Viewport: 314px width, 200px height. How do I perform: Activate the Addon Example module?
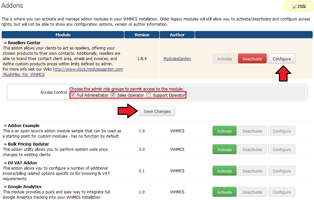[x=224, y=131]
